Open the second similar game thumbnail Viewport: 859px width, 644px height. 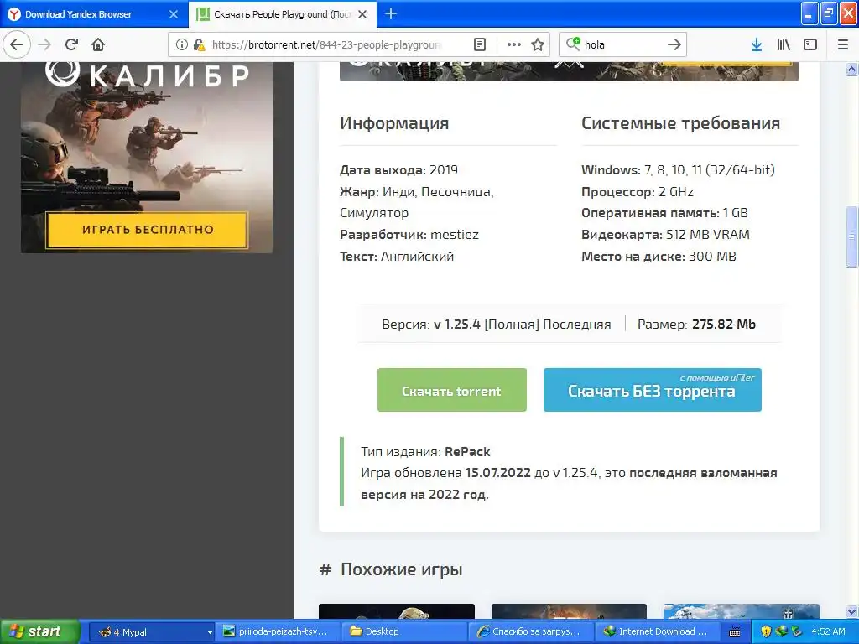coord(570,611)
